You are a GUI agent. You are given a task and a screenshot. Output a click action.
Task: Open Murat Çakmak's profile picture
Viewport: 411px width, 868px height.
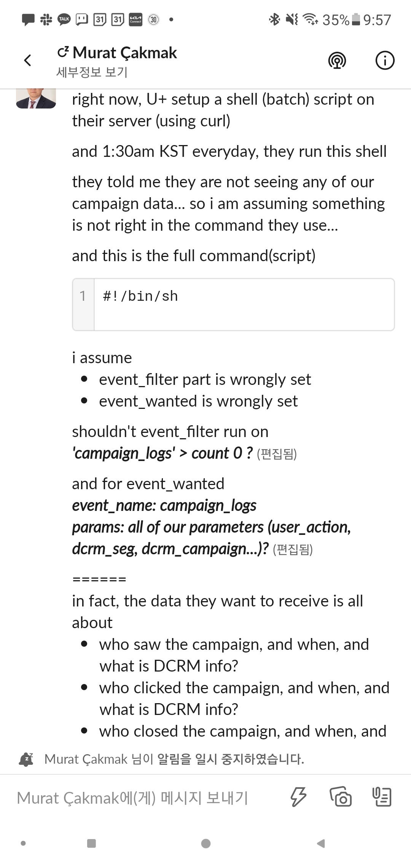[36, 99]
